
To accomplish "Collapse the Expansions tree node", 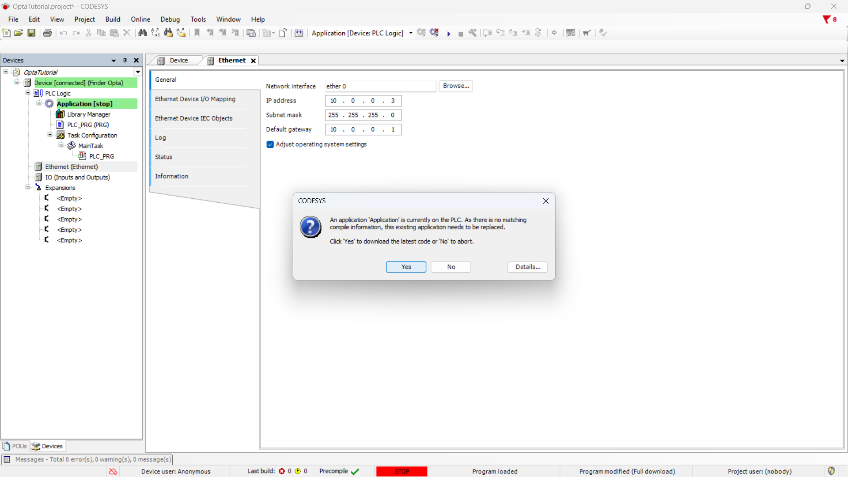I will point(28,187).
